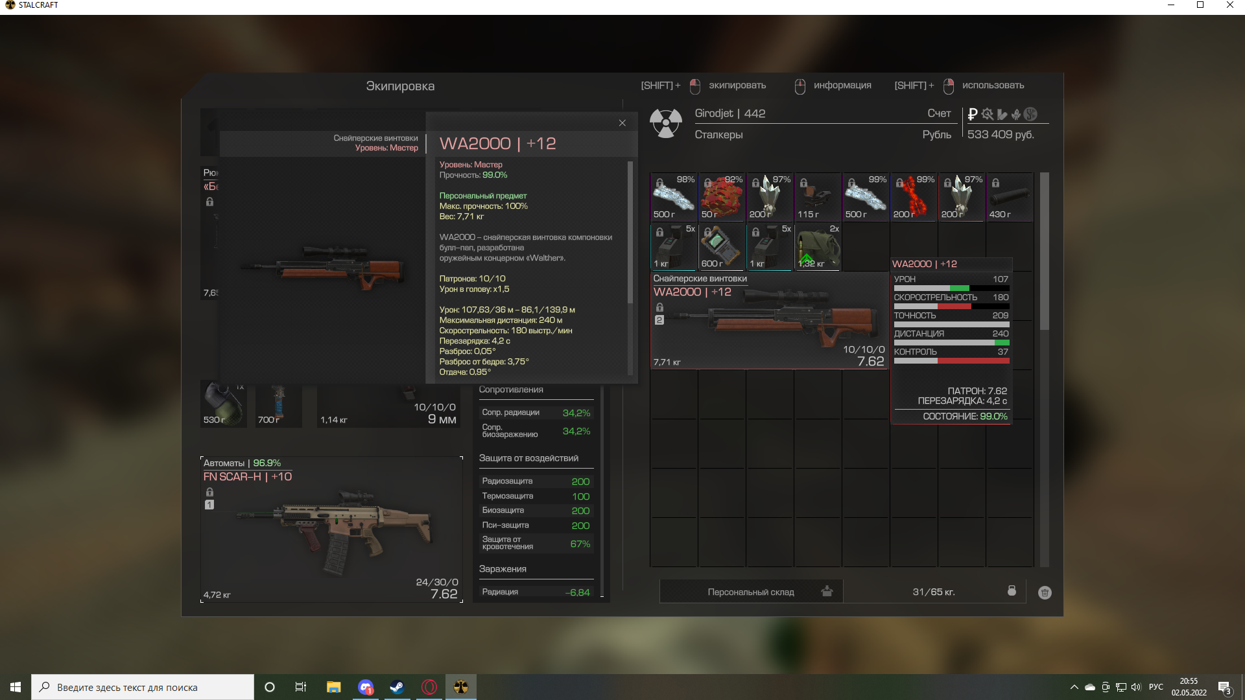Click the Сопр. биозаражению row
Screen dimensions: 1245x700
coord(536,431)
